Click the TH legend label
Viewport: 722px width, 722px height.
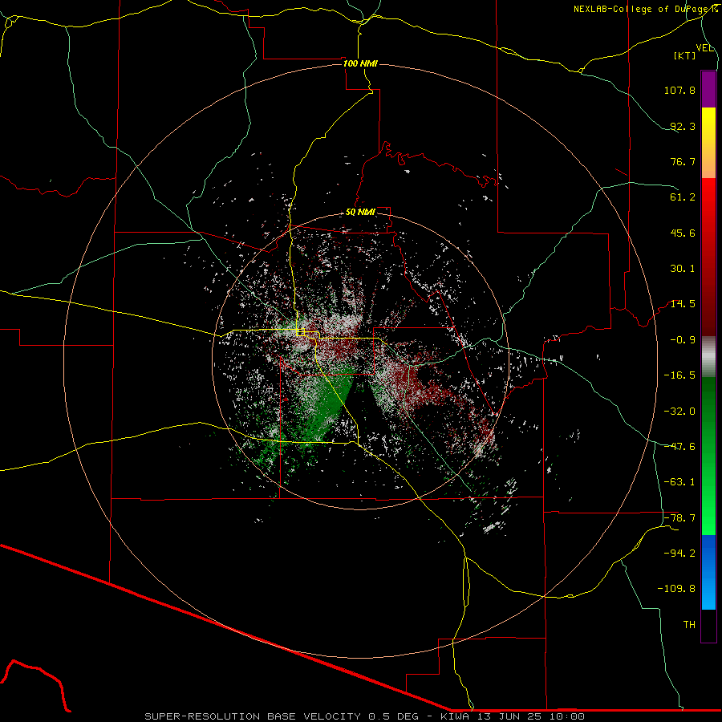click(689, 625)
